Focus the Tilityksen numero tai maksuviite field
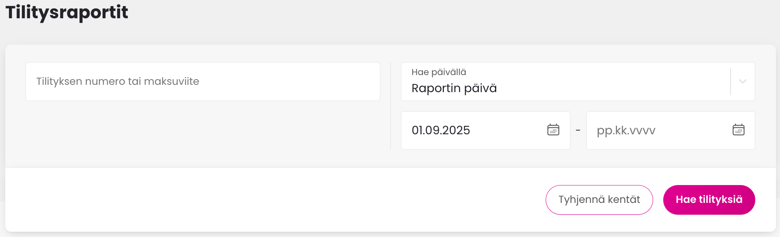 [203, 81]
